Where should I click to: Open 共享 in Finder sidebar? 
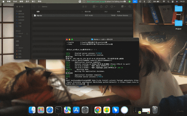point(19,36)
